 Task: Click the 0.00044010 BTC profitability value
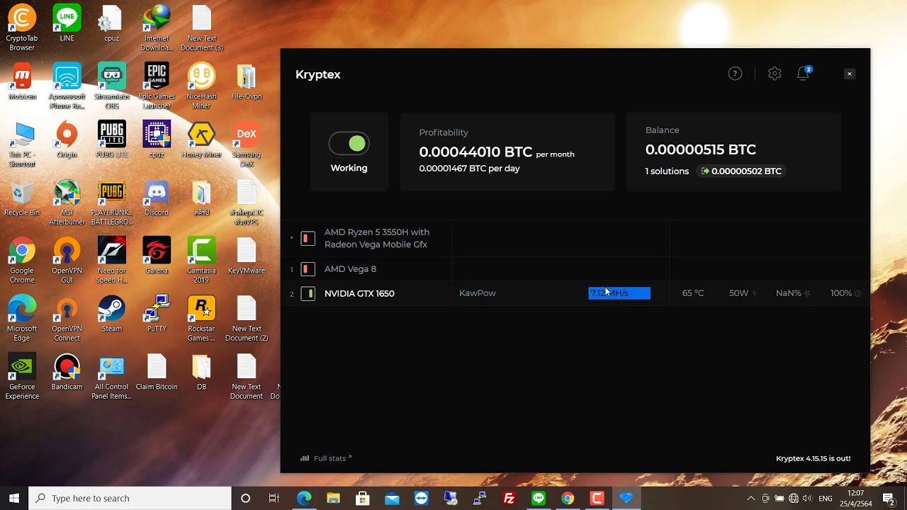tap(475, 152)
